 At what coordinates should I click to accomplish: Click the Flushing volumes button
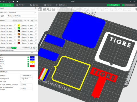click(x=18, y=20)
